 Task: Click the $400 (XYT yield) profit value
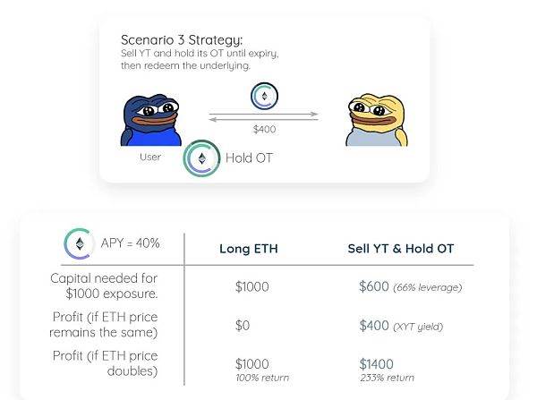(x=401, y=326)
